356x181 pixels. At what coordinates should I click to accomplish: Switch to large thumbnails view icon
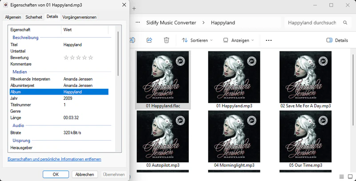coord(350,177)
